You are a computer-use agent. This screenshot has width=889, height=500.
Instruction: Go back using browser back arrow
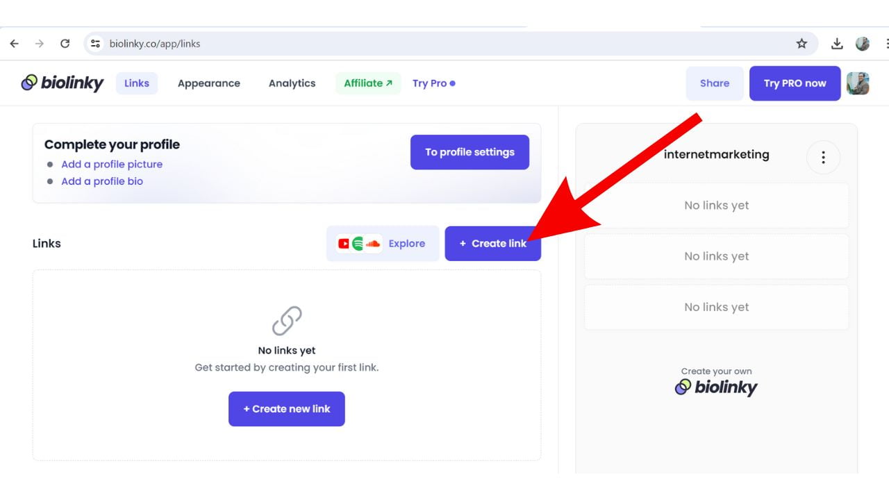(14, 44)
